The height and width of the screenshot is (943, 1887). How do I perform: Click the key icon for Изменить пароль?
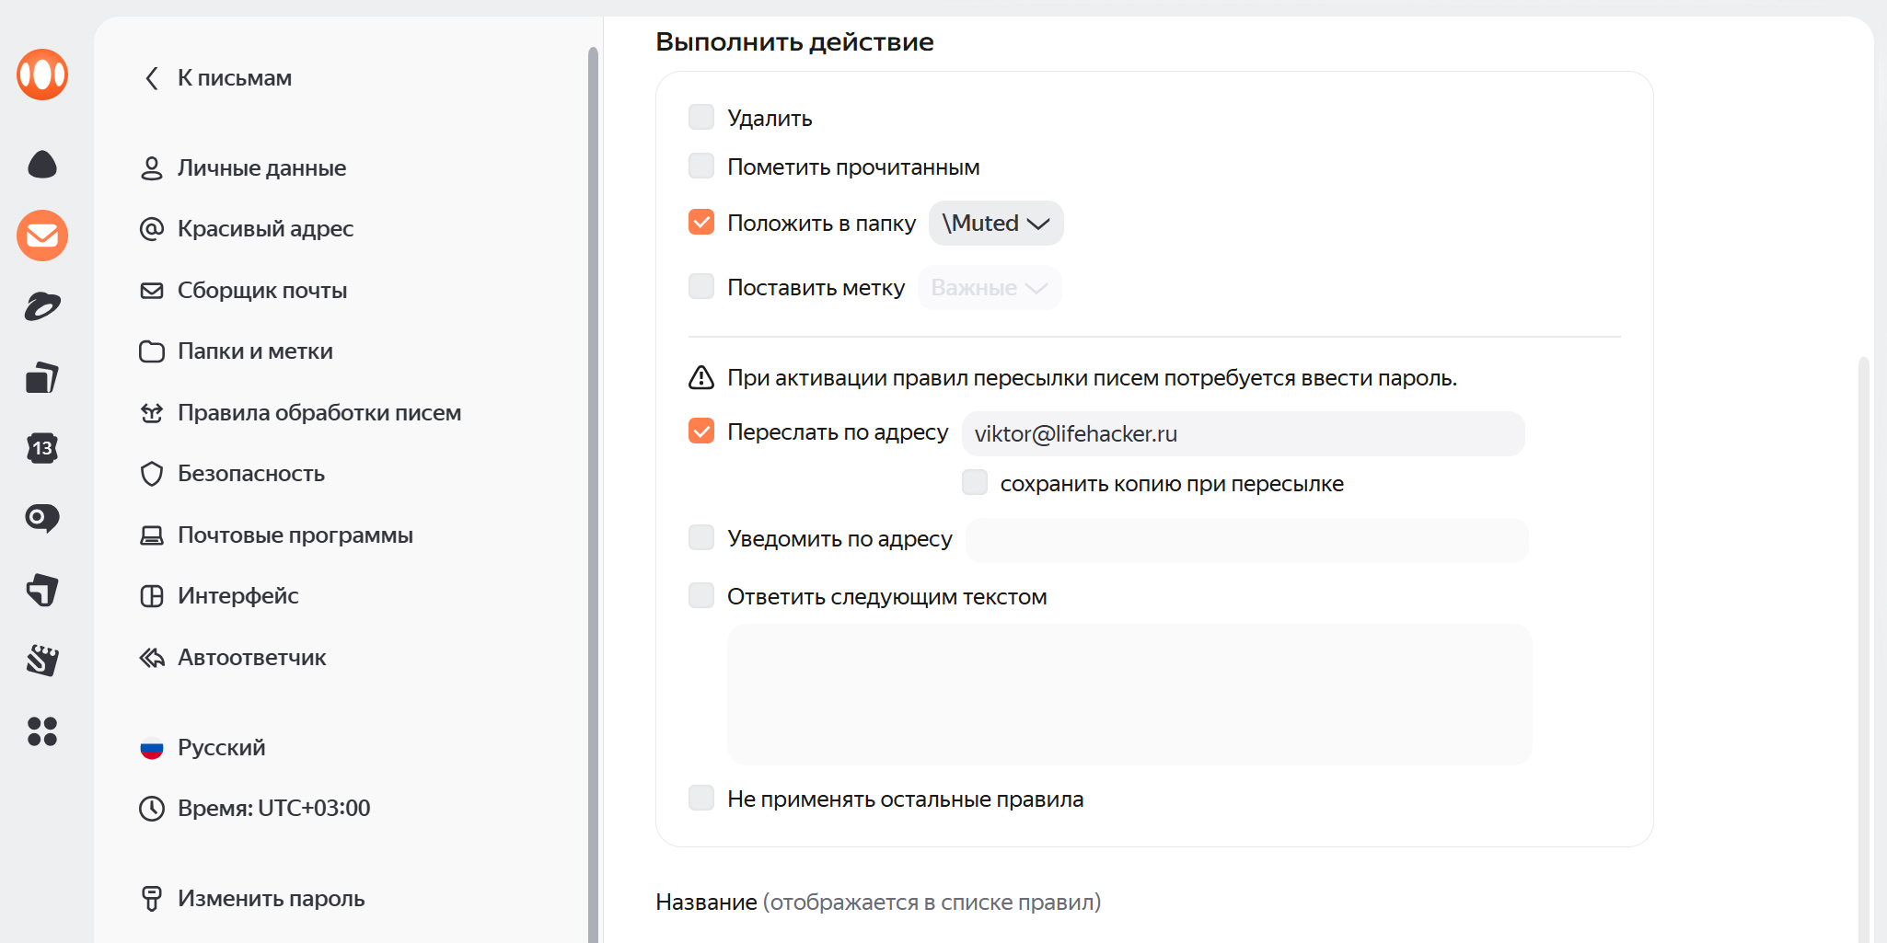[152, 899]
